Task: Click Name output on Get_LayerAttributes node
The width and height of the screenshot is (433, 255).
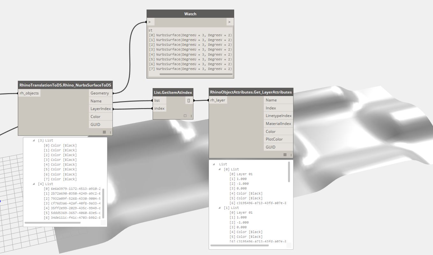Action: coord(278,100)
